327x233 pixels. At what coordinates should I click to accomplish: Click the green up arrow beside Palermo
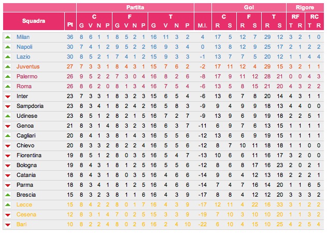tap(7, 77)
